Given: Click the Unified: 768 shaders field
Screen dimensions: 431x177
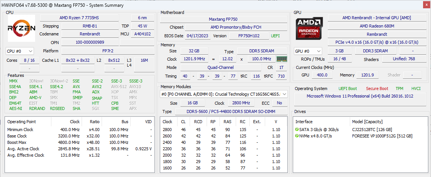Looking at the screenshot, I should coord(404,59).
